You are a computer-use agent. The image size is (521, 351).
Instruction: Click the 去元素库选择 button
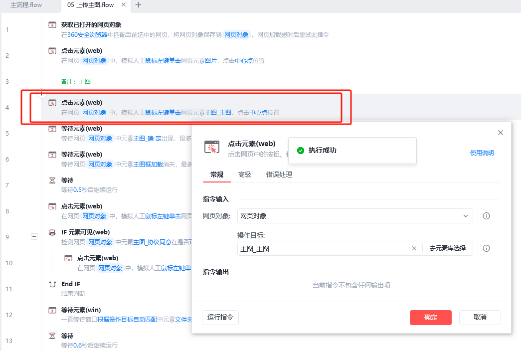(x=448, y=248)
